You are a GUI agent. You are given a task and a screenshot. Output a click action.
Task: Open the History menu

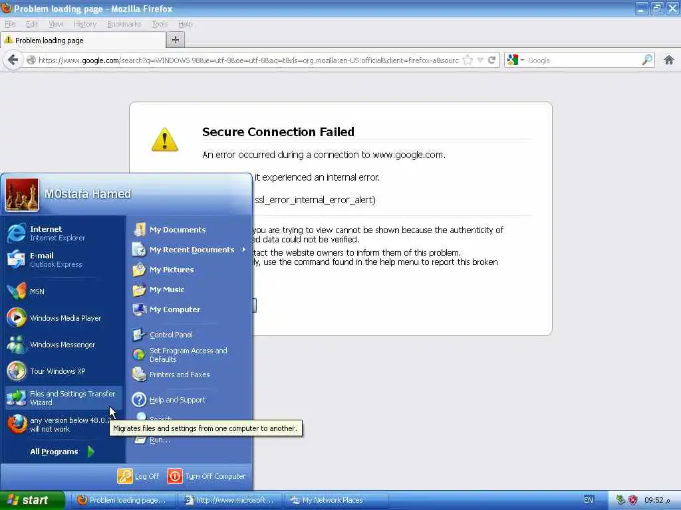pos(85,24)
